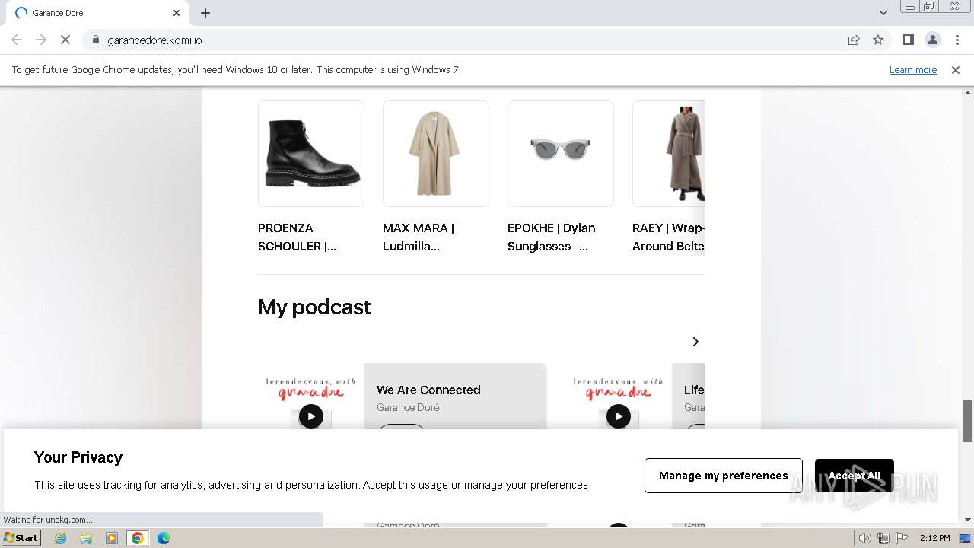Click the network tray icon
974x548 pixels.
coord(883,538)
